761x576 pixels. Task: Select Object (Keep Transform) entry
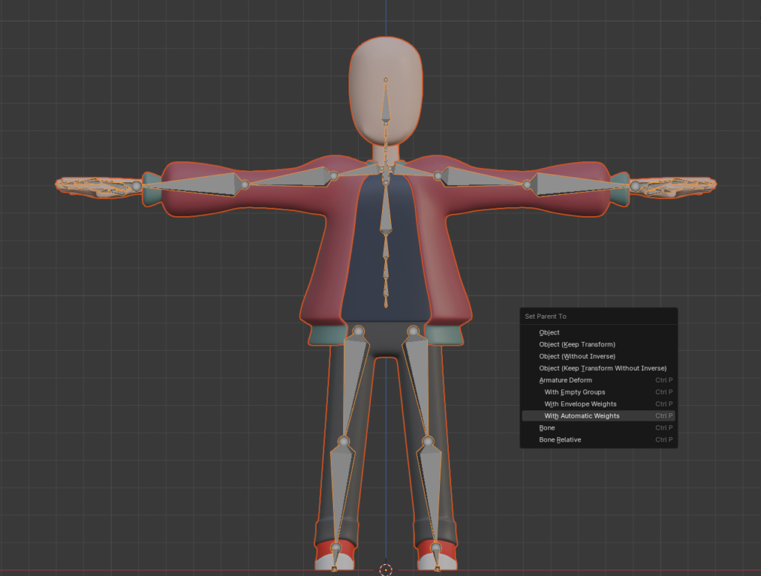[577, 345]
